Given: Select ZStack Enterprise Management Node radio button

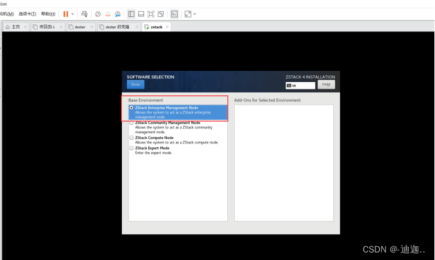Looking at the screenshot, I should [131, 108].
